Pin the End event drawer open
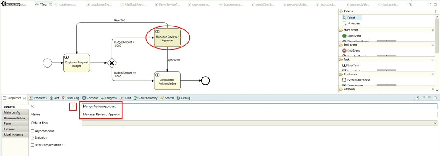Image resolution: width=440 pixels, height=156 pixels. tap(433, 44)
